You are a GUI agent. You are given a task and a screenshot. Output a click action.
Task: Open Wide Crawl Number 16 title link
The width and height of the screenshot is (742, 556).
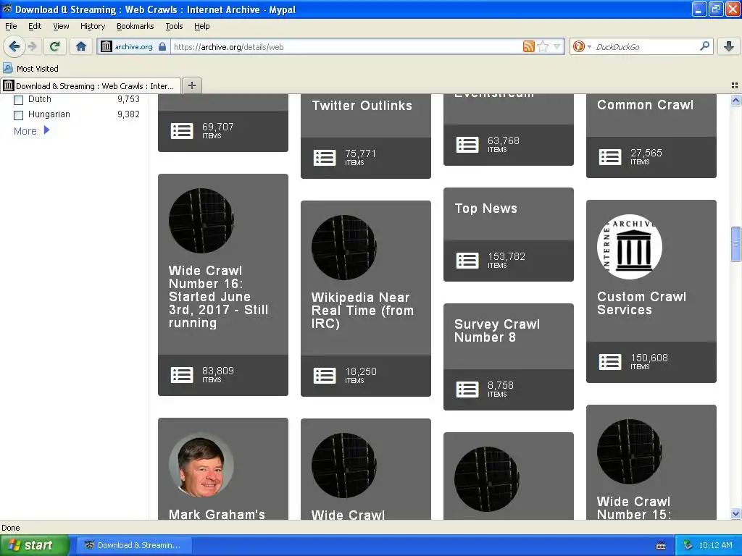click(219, 296)
